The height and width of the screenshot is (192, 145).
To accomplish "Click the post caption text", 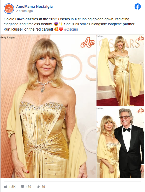I will 69,24.
